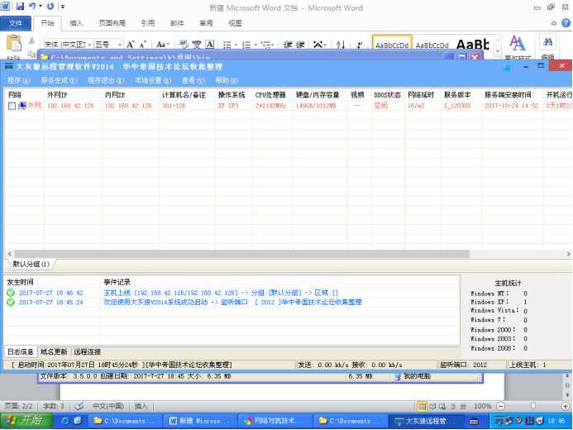This screenshot has height=430, width=573.
Task: Click the Undo icon in Word
Action: (32, 7)
